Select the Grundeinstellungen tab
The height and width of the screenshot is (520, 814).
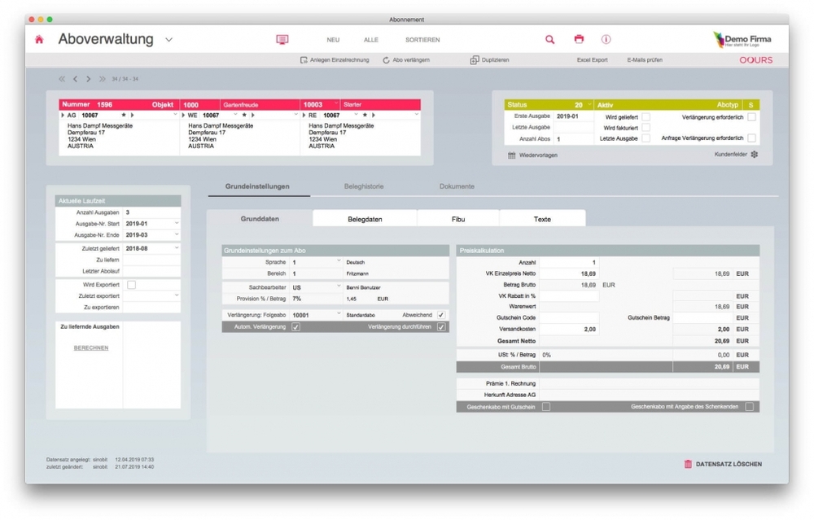(x=257, y=186)
